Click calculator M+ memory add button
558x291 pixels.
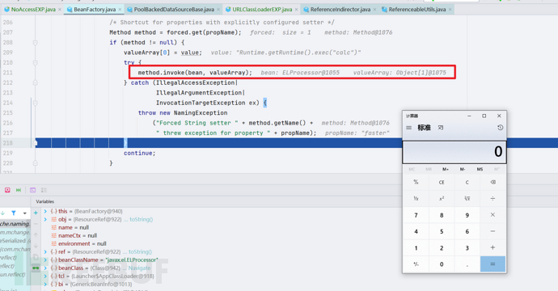[446, 169]
